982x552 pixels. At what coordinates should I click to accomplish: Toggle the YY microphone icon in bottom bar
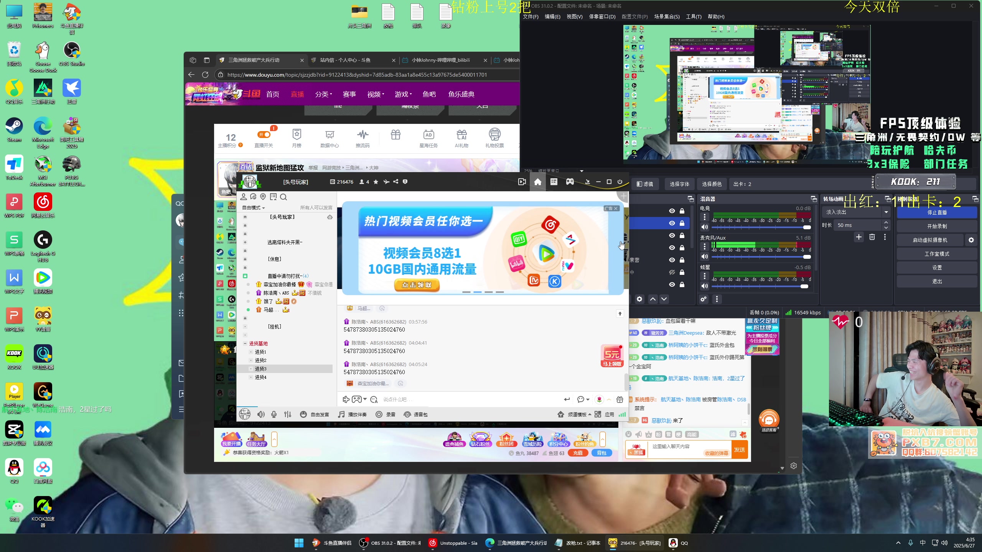(274, 414)
